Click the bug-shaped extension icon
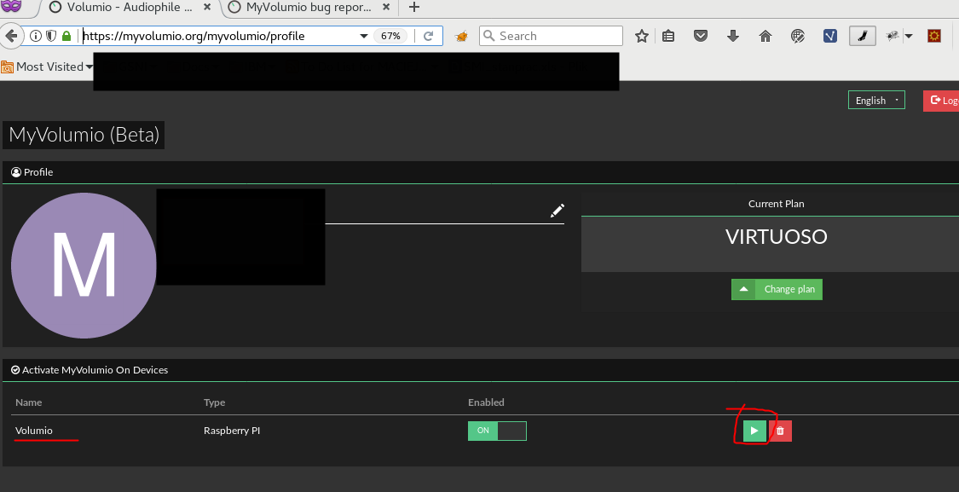Image resolution: width=959 pixels, height=492 pixels. pyautogui.click(x=893, y=36)
